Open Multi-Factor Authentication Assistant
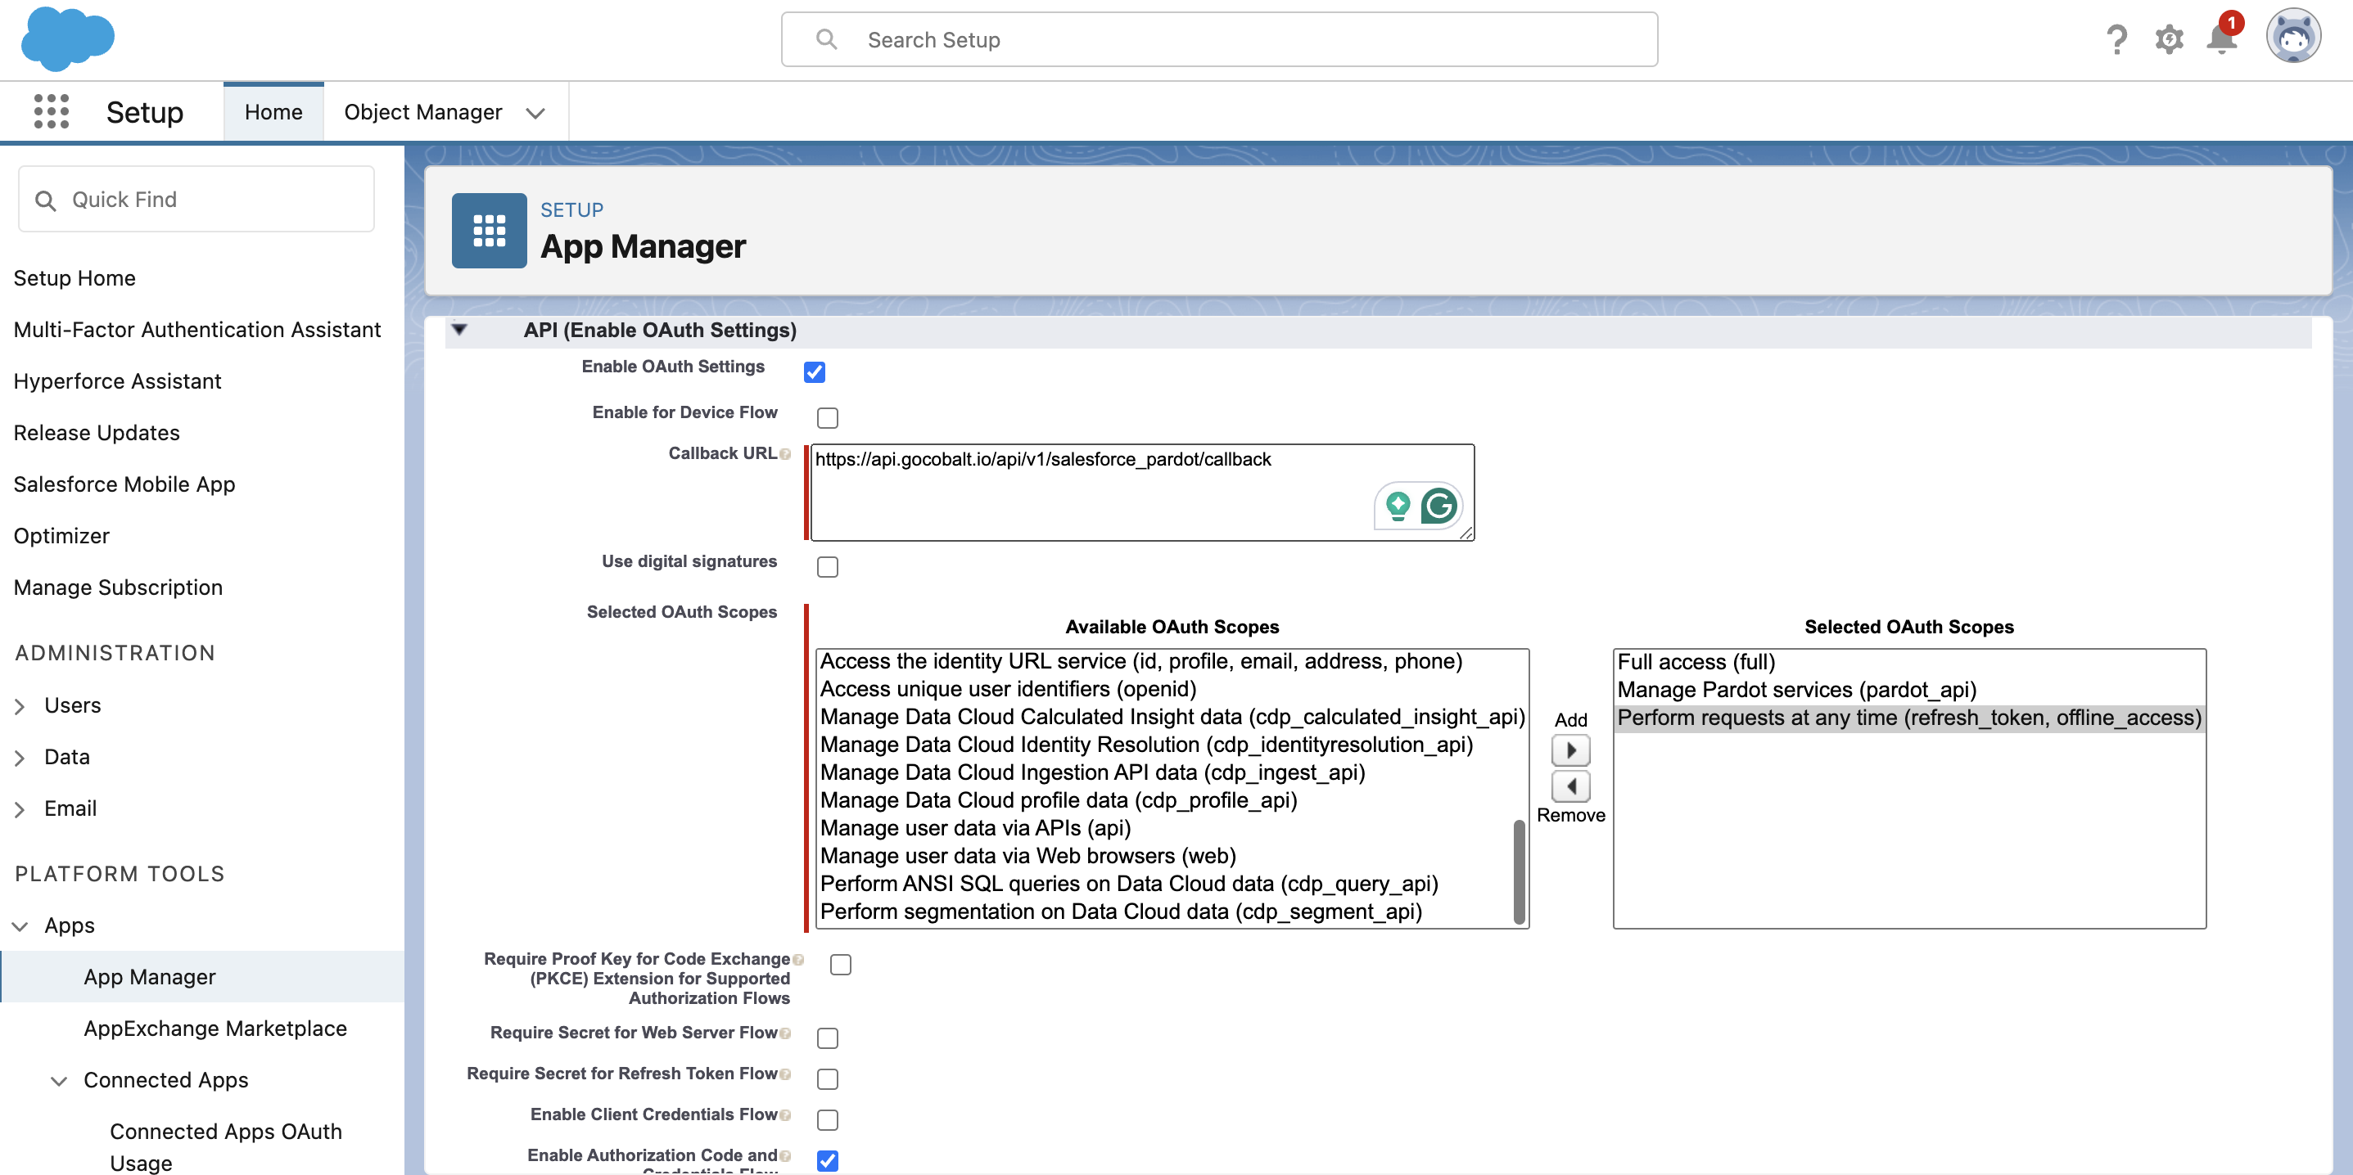The height and width of the screenshot is (1175, 2353). pos(196,330)
